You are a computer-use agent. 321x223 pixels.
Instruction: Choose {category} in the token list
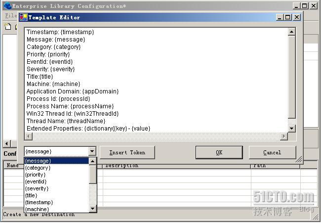click(x=57, y=168)
